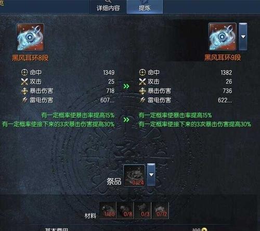
Task: Click the 攻击 crossed swords icon on right
Action: [x=142, y=82]
